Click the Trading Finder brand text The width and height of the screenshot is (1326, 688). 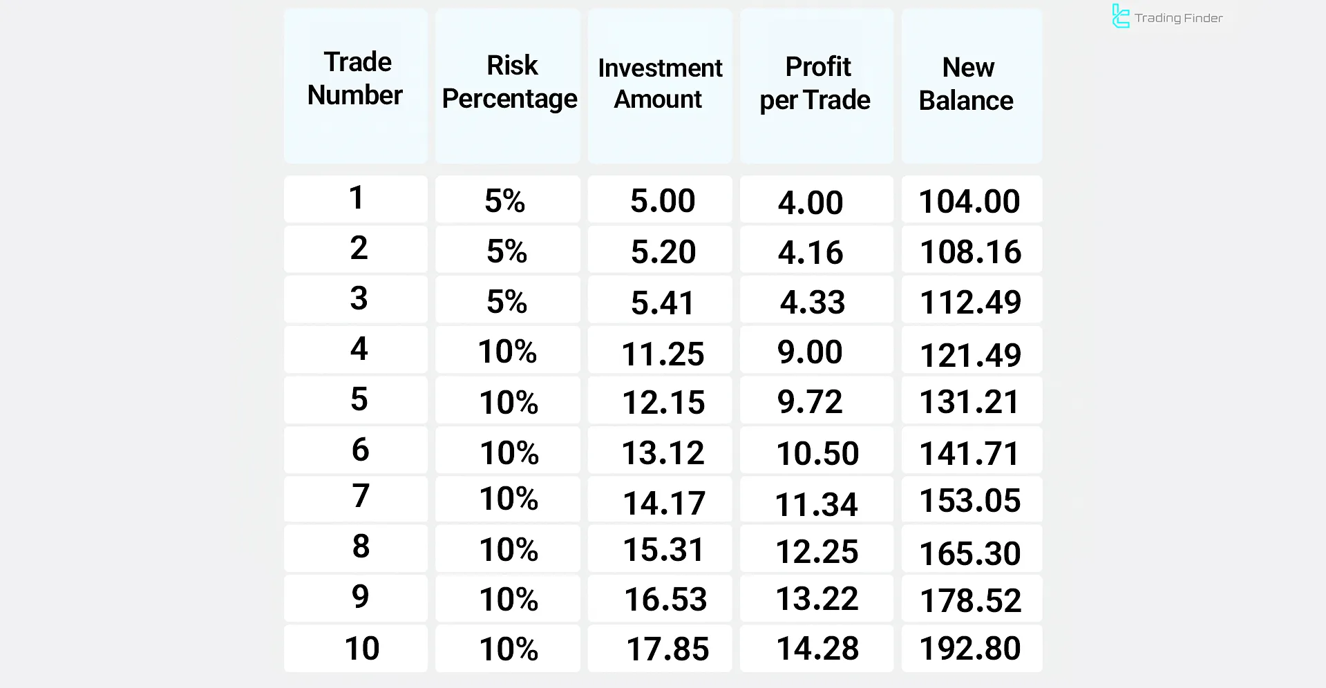click(1178, 18)
